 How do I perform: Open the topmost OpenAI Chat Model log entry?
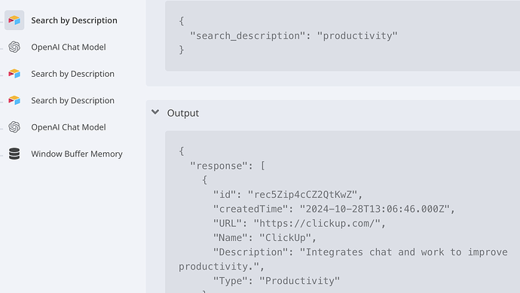pyautogui.click(x=69, y=47)
